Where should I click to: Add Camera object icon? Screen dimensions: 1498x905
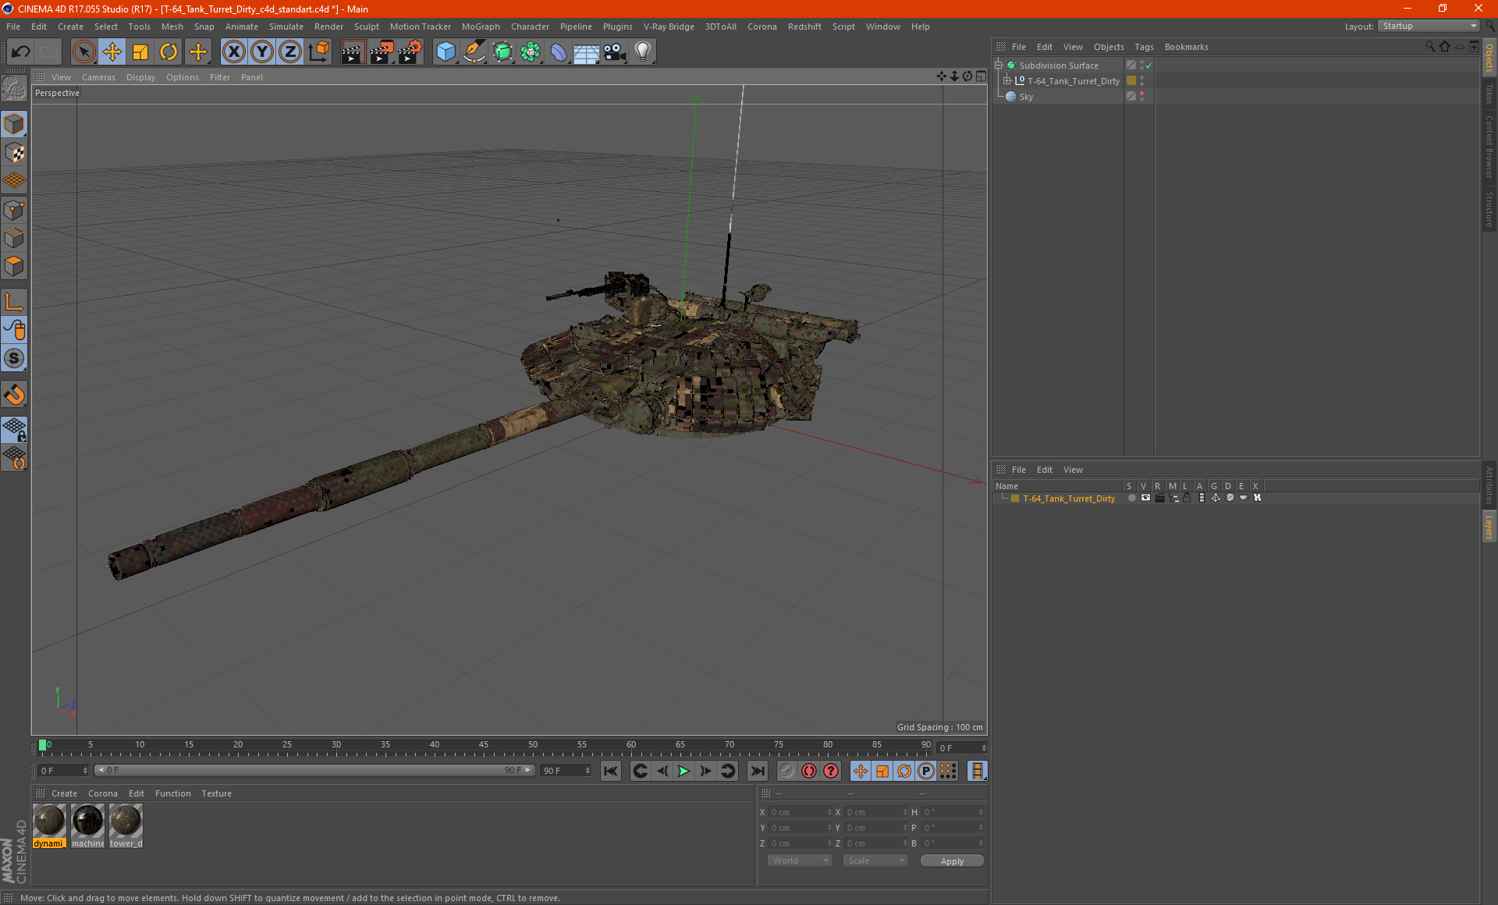coord(615,52)
